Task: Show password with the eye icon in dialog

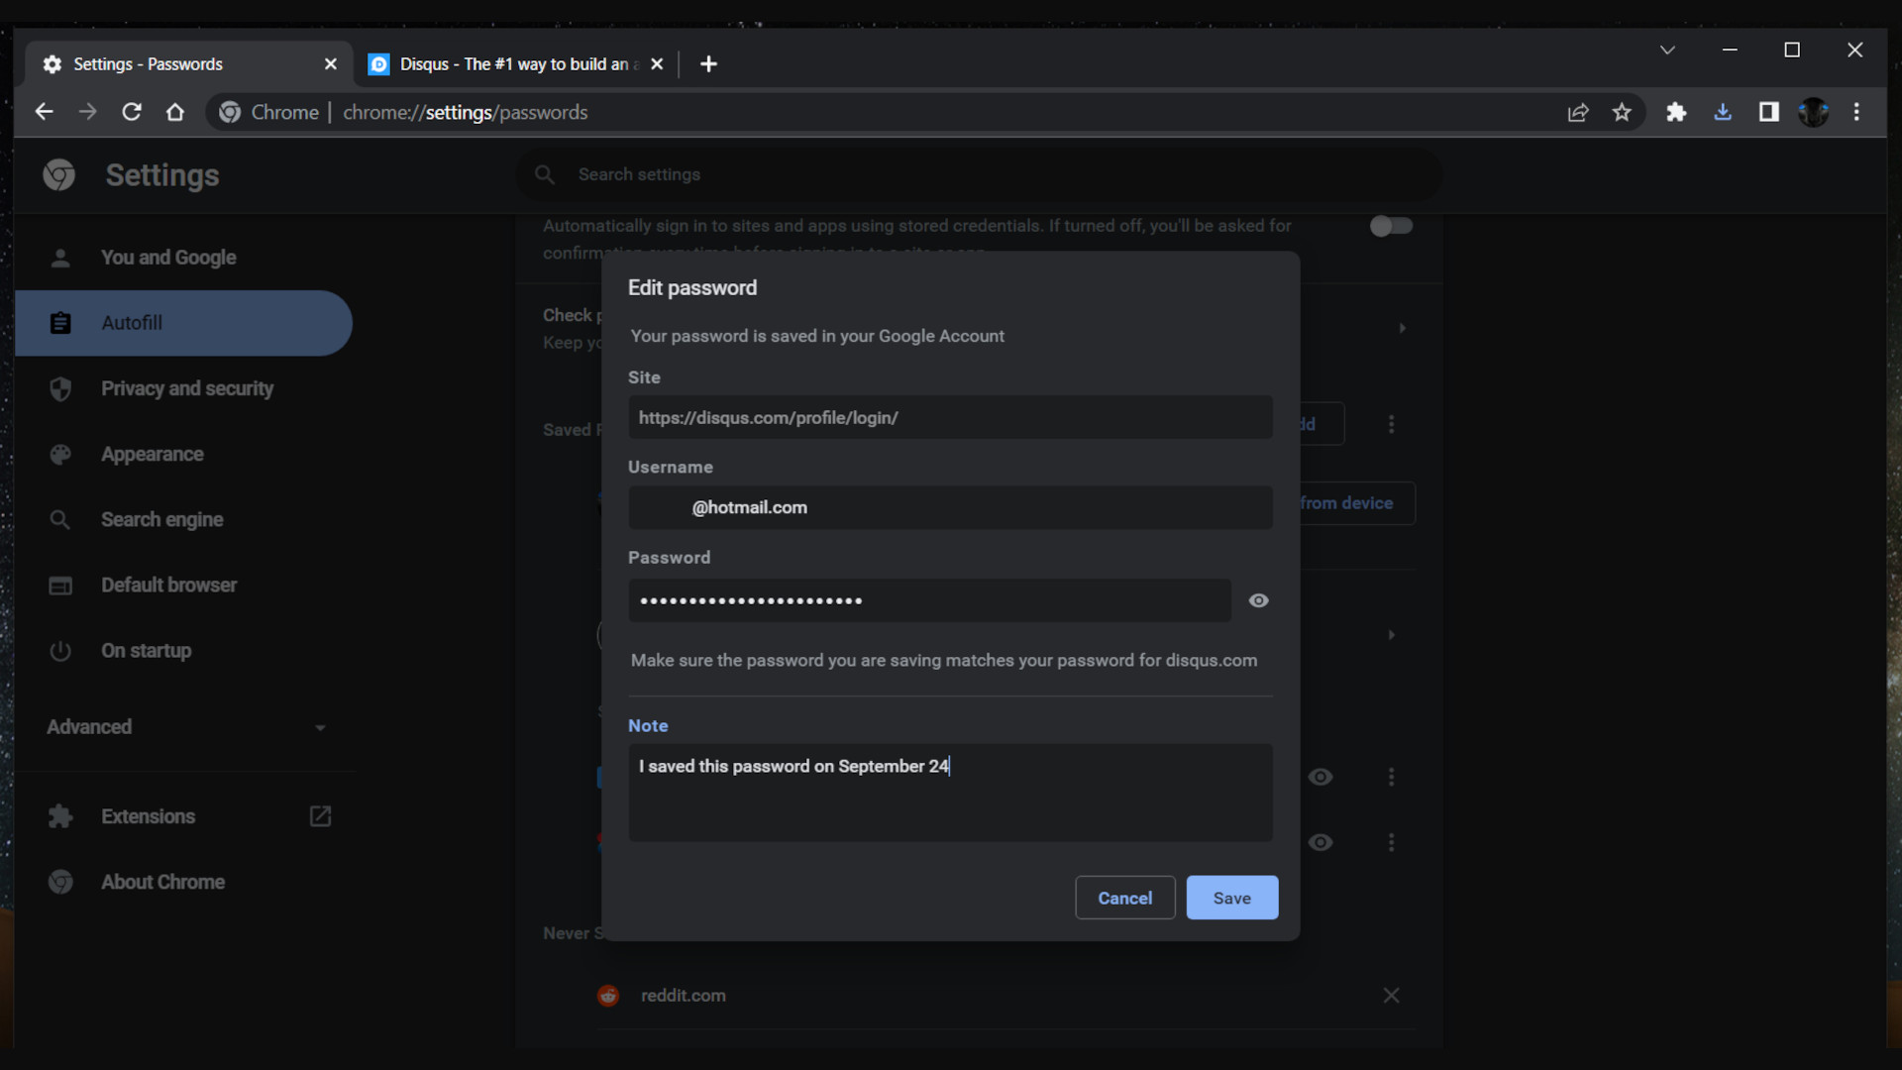Action: [x=1258, y=600]
